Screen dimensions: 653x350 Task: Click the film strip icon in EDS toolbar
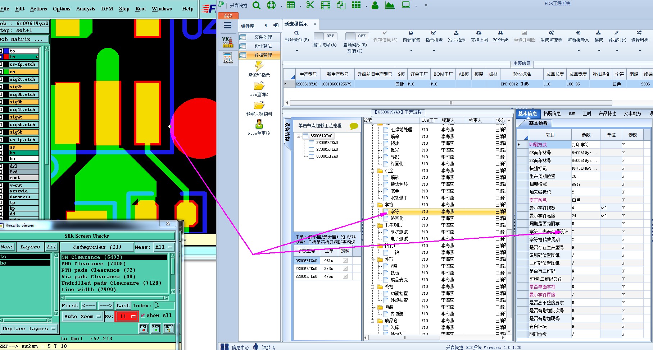pos(326,5)
